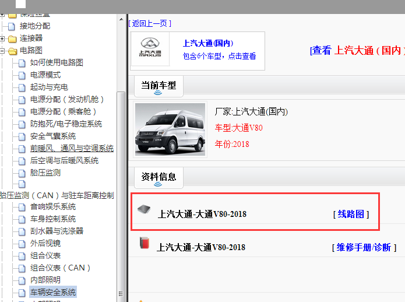Click the MAXUS brand logo

pos(150,48)
